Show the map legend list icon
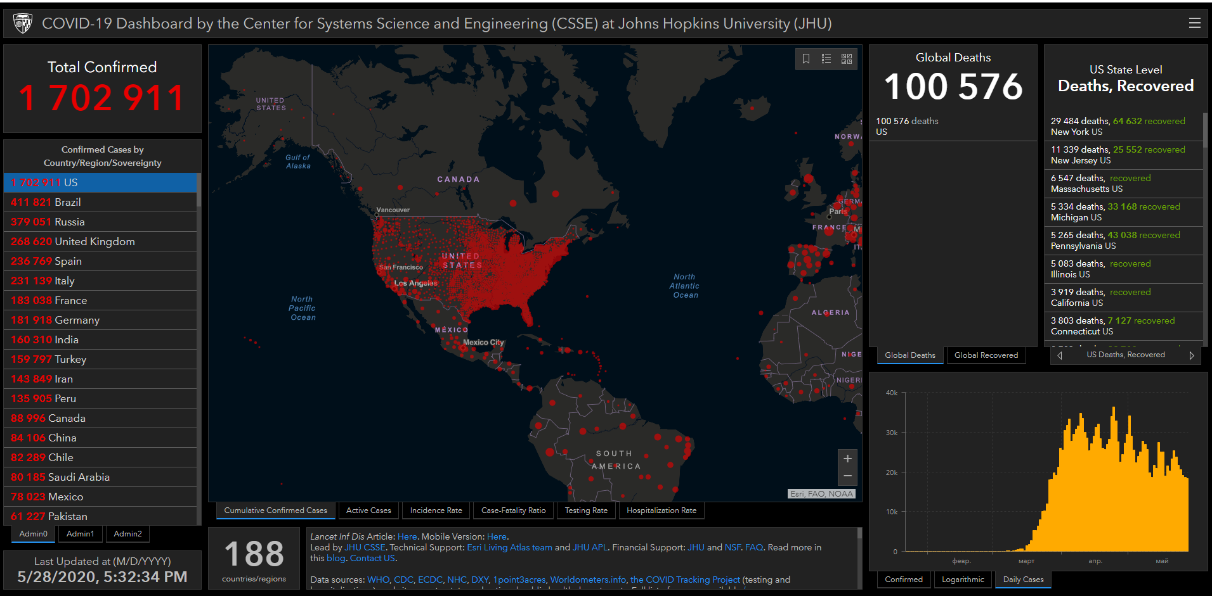 pos(826,59)
